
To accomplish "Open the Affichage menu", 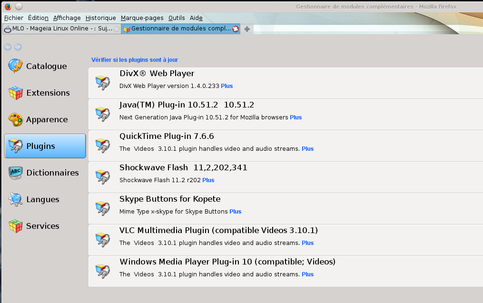I will [x=67, y=18].
